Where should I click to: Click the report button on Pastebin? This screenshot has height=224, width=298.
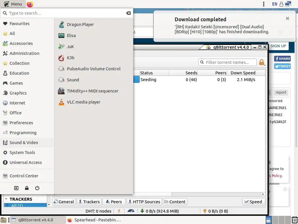tap(281, 92)
